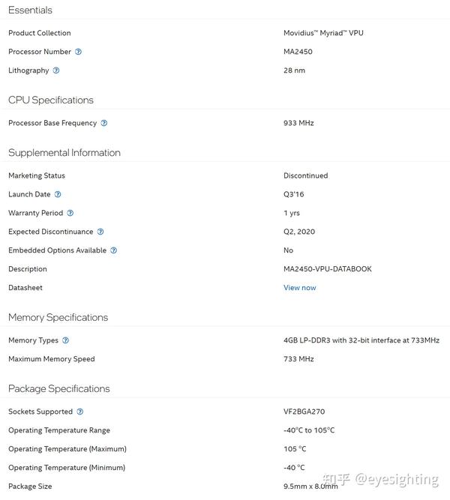Image resolution: width=450 pixels, height=500 pixels.
Task: Click the Memory Types info icon
Action: point(65,340)
